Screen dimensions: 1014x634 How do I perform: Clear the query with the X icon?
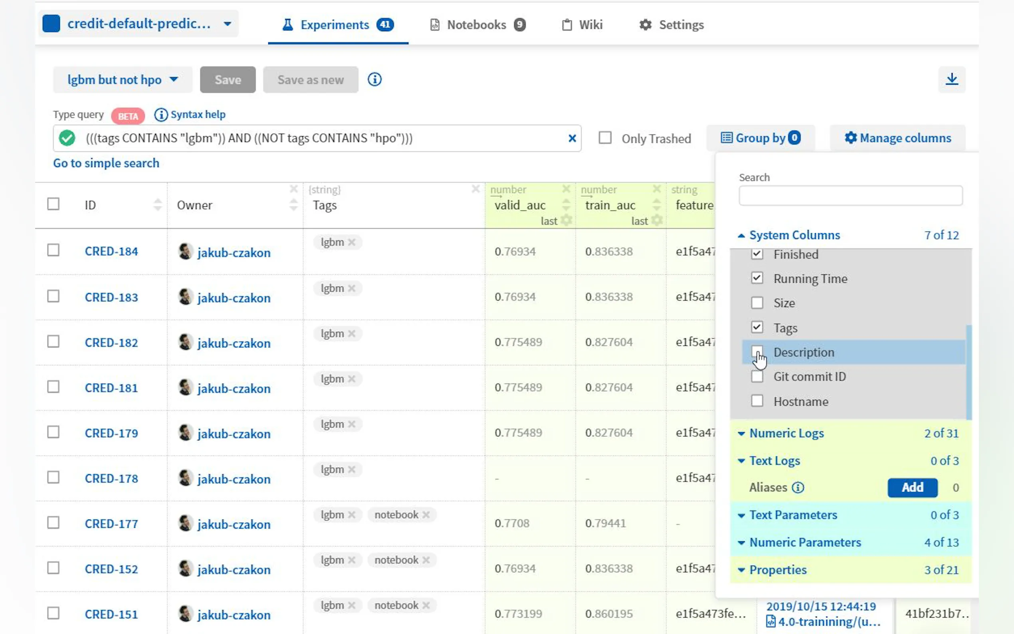pyautogui.click(x=572, y=139)
